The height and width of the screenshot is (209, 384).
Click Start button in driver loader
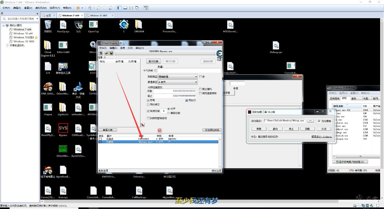(x=275, y=129)
